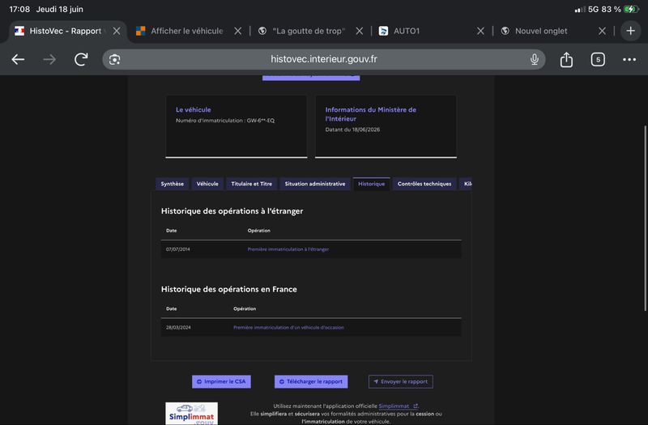Viewport: 648px width, 425px height.
Task: Tap the microphone voice search icon
Action: 535,59
